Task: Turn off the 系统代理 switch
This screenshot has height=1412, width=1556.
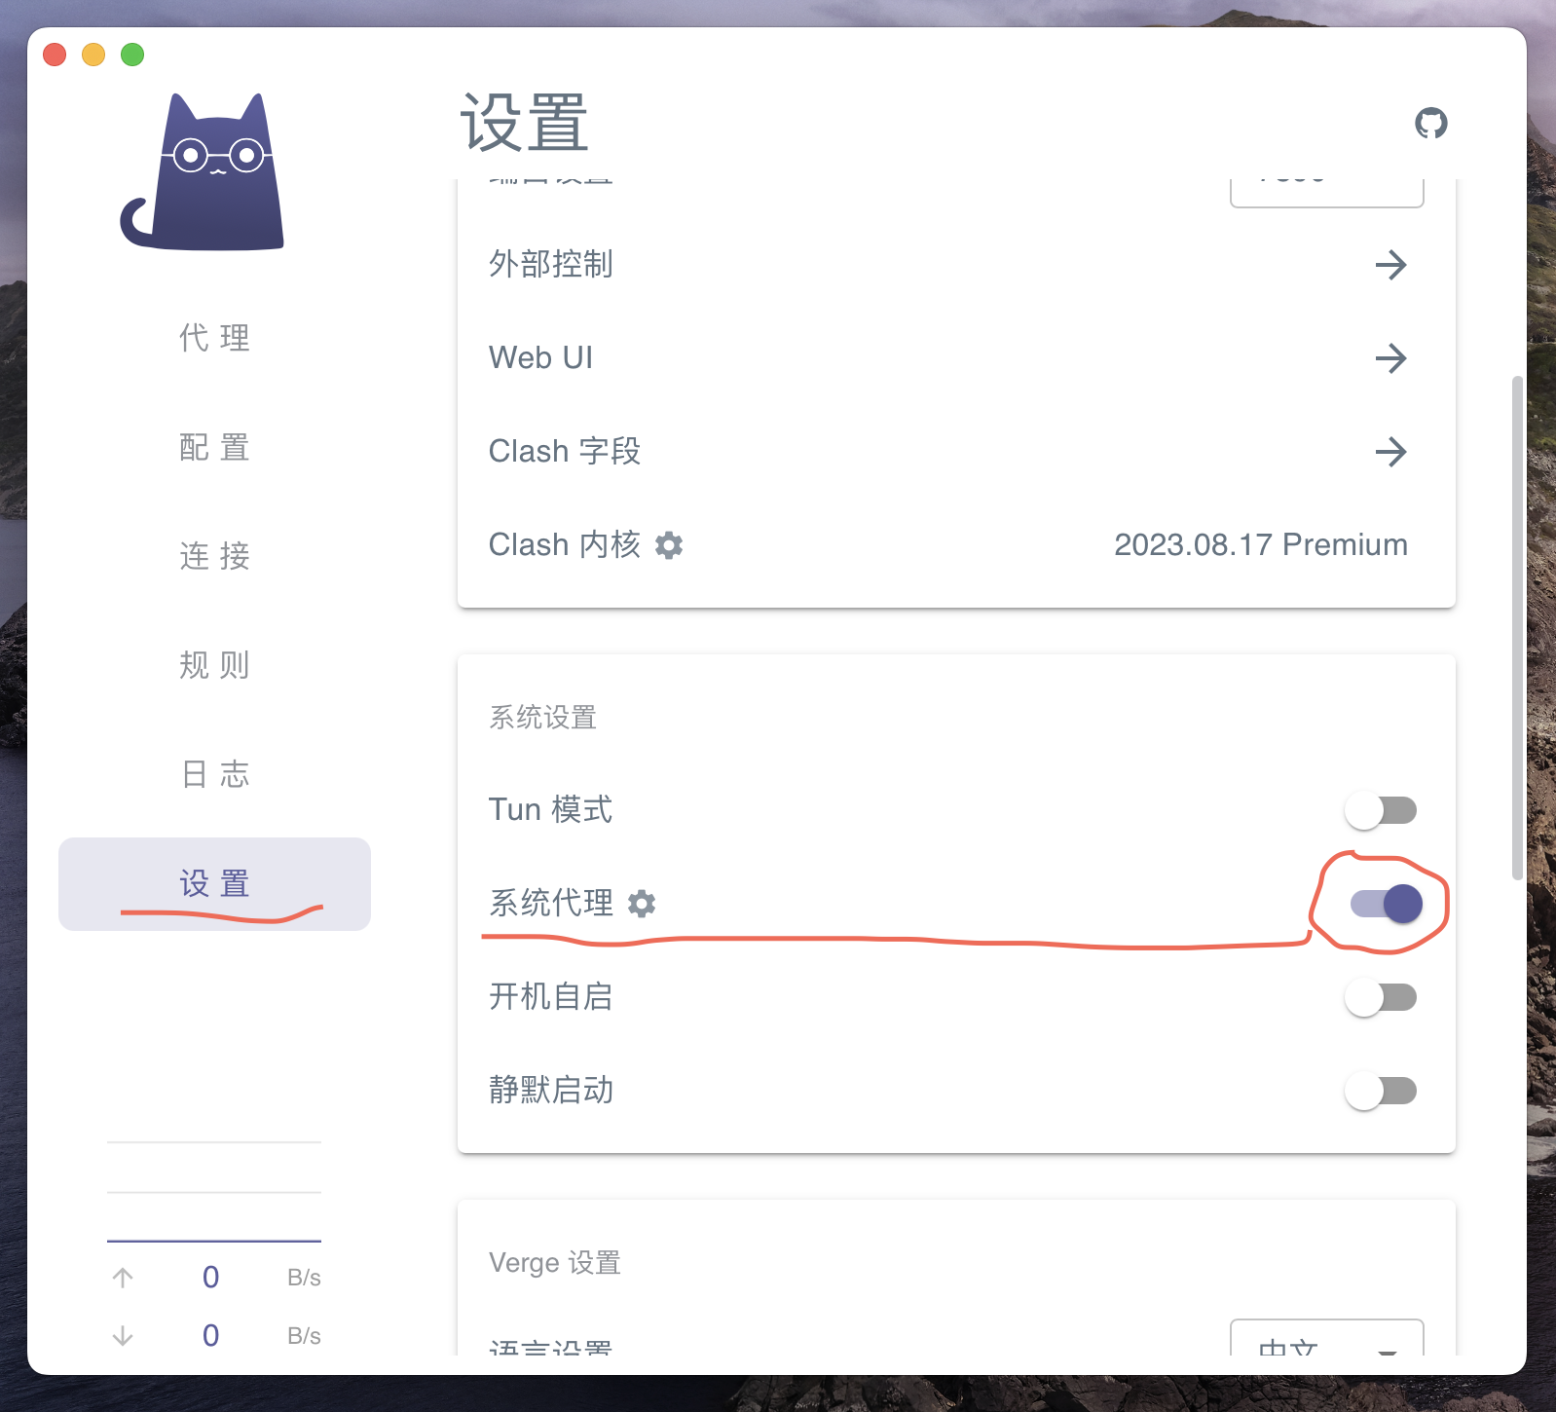Action: coord(1385,904)
